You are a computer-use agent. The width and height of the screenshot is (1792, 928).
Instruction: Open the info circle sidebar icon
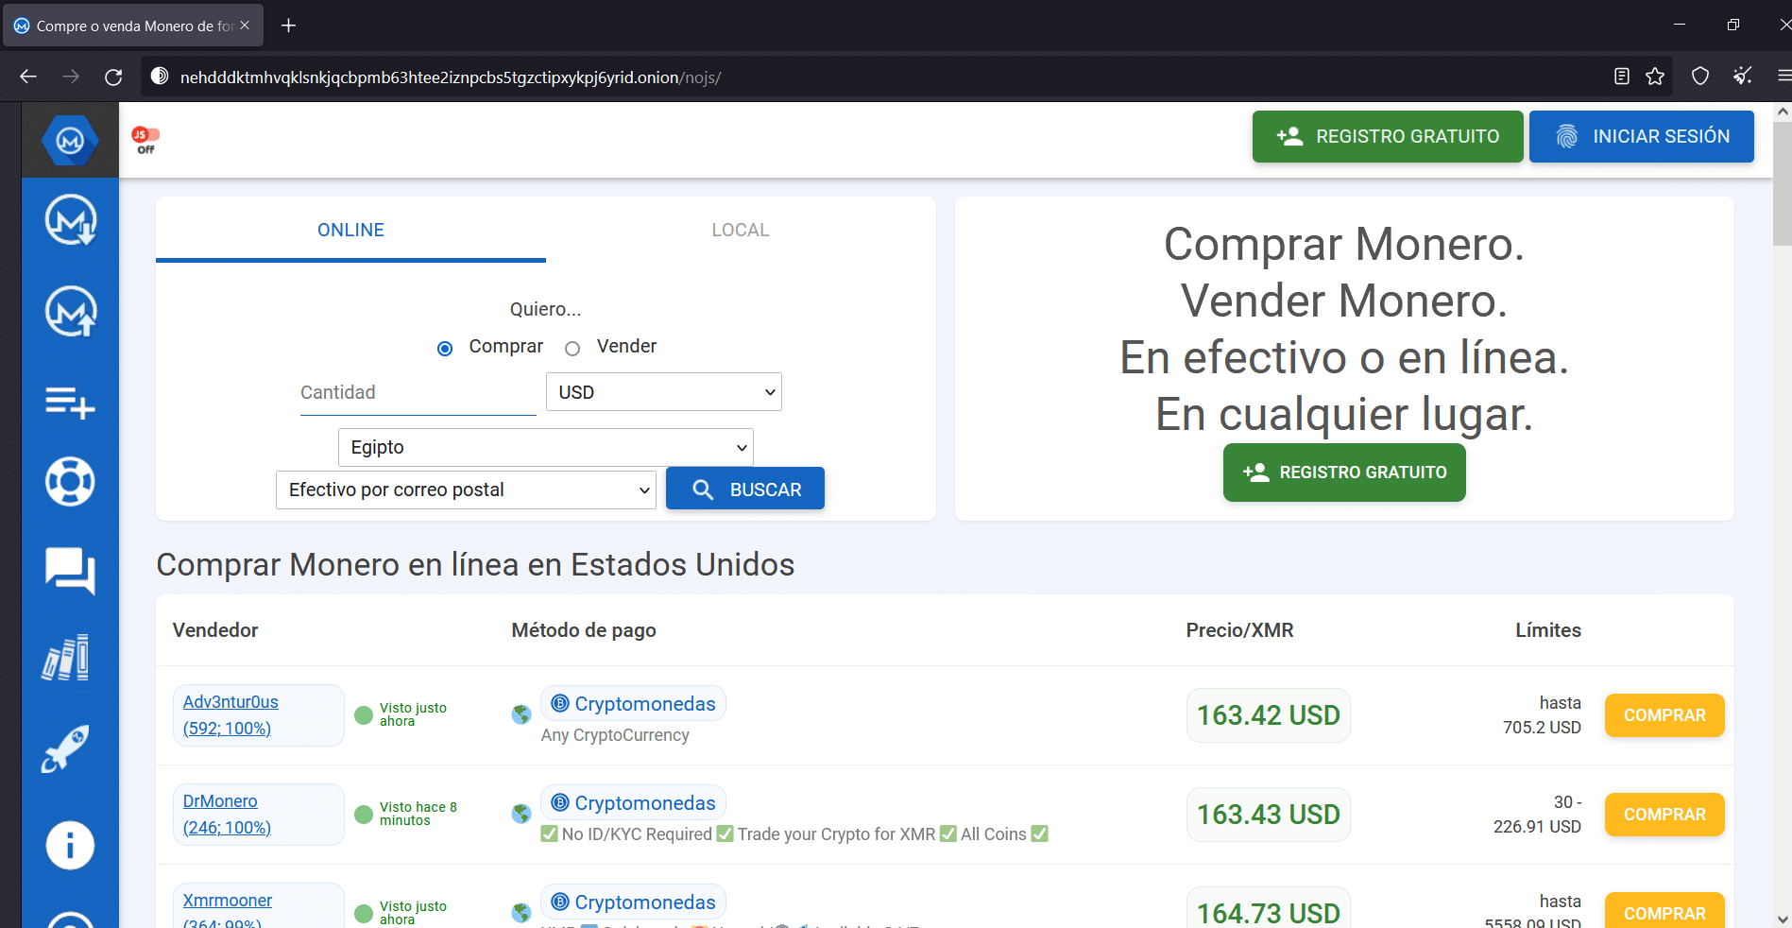[x=70, y=845]
